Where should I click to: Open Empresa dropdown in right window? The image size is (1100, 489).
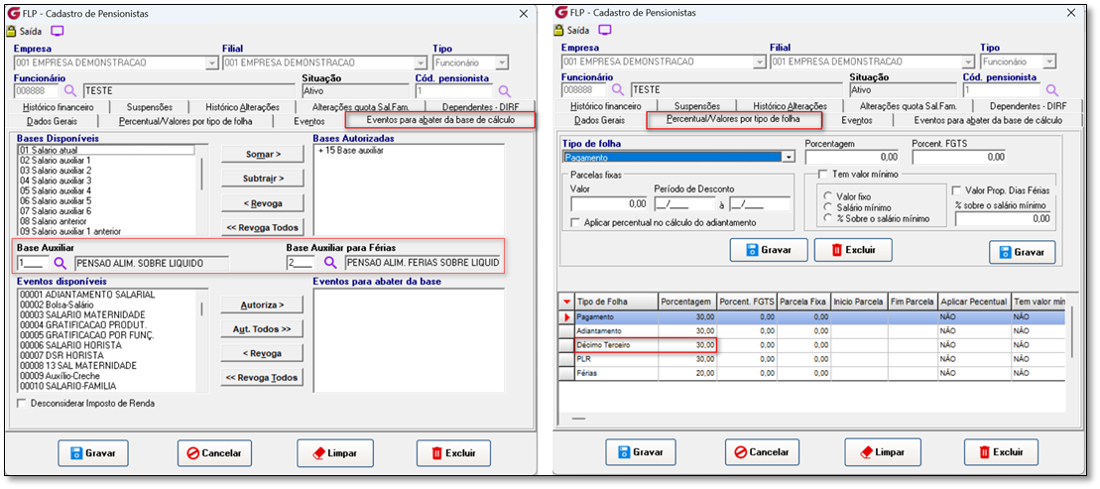click(759, 61)
